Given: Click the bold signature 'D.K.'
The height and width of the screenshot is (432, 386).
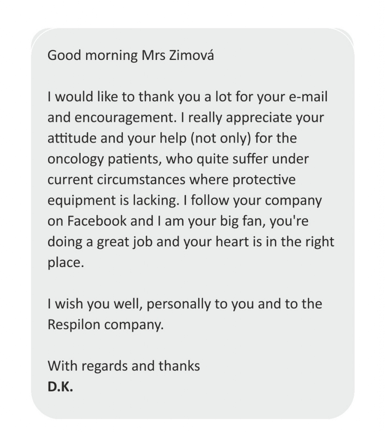Looking at the screenshot, I should [x=60, y=387].
